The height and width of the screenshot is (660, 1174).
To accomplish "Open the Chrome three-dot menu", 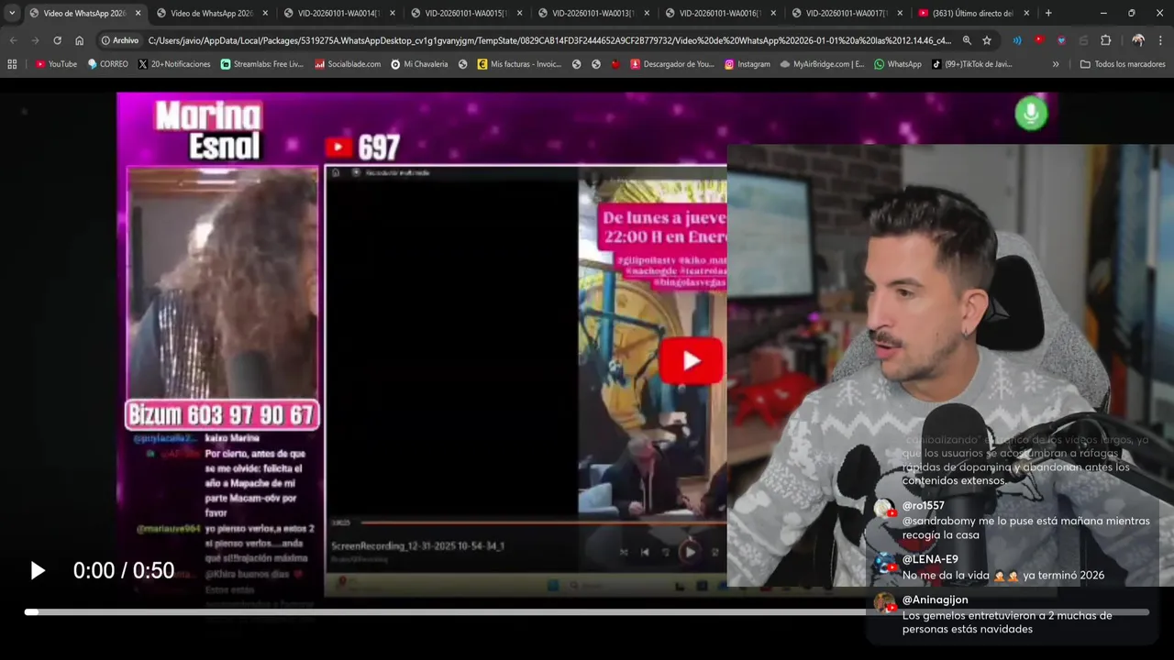I will pyautogui.click(x=1160, y=40).
